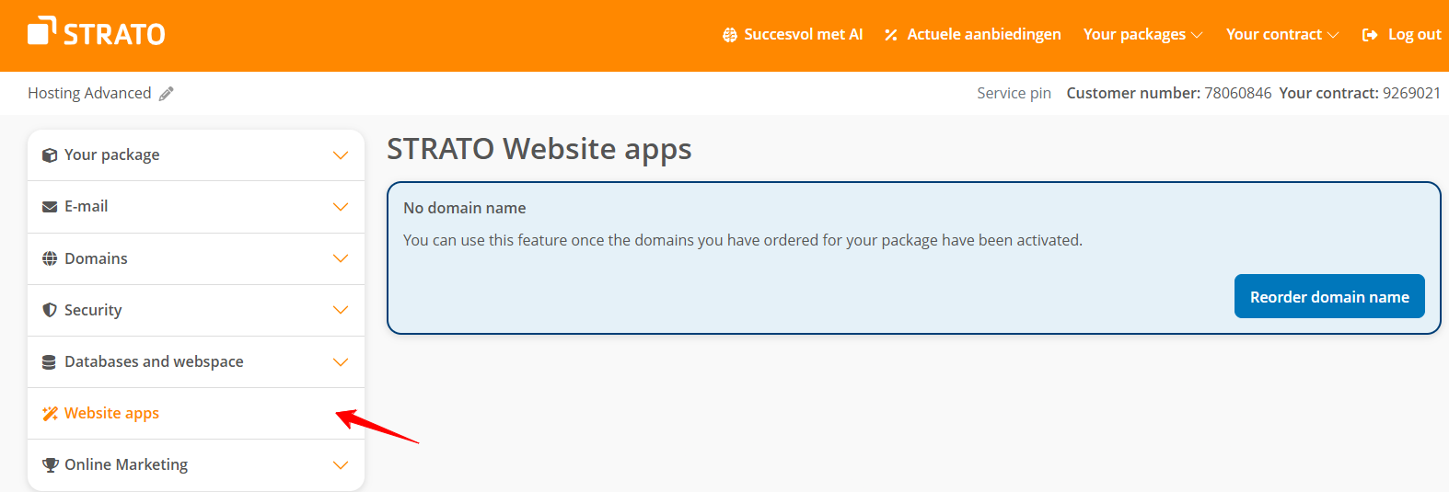Viewport: 1449px width, 492px height.
Task: Open Succesvol met AI menu item
Action: [793, 35]
